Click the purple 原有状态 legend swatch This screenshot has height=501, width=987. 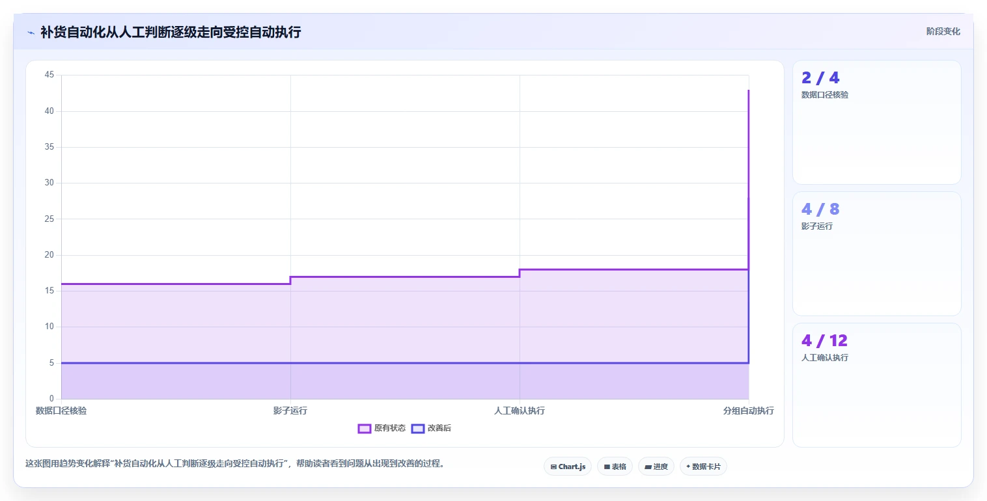[x=365, y=428]
